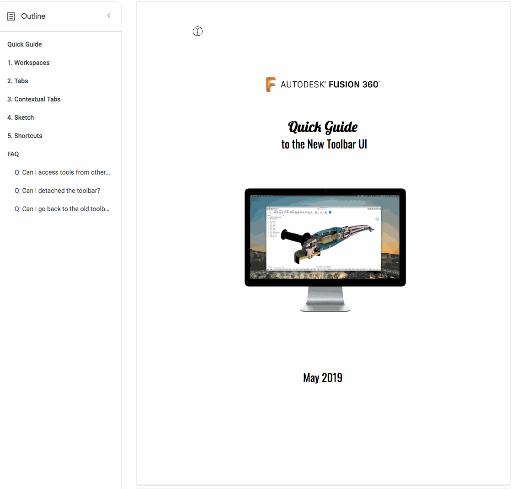Click the monitor stand in the image

click(325, 299)
